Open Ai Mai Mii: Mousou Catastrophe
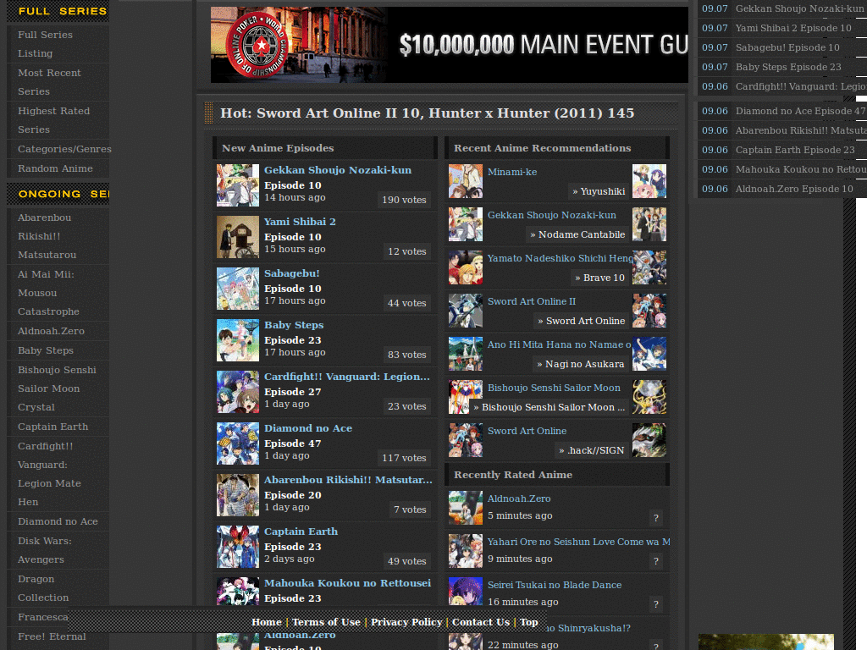Viewport: 867px width, 650px height. [48, 293]
